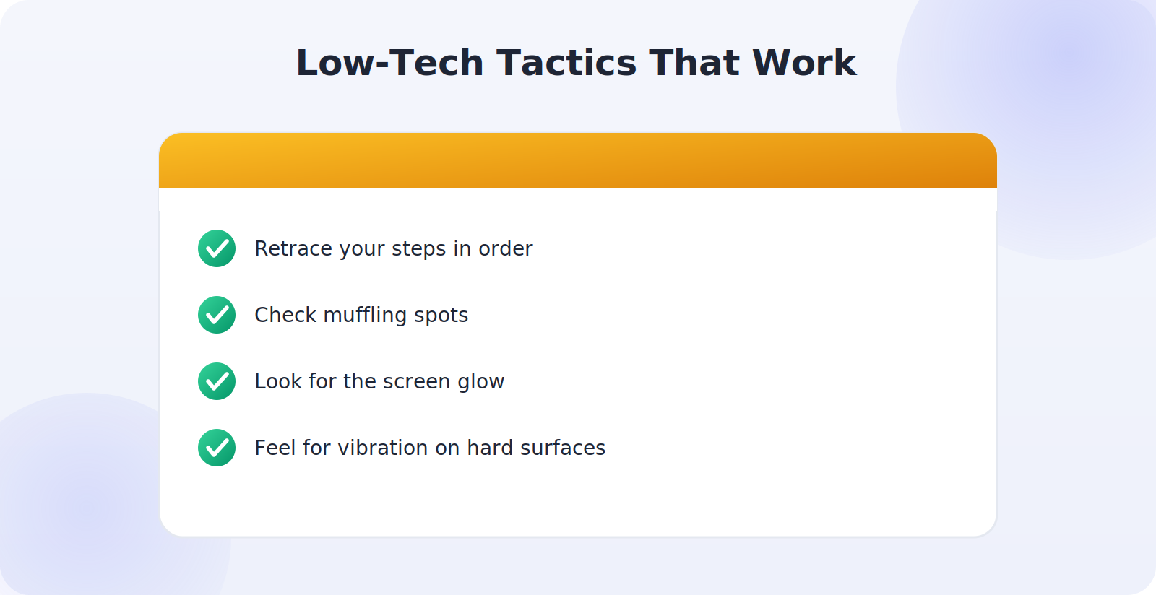This screenshot has width=1156, height=595.
Task: Select 'Feel for vibration on hard surfaces'
Action: pos(430,448)
